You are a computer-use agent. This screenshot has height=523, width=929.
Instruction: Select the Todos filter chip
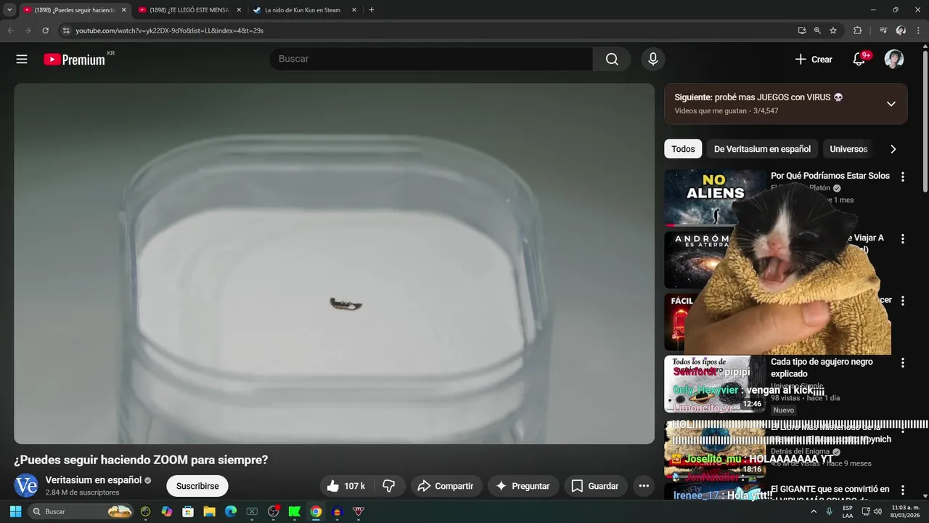pos(683,149)
